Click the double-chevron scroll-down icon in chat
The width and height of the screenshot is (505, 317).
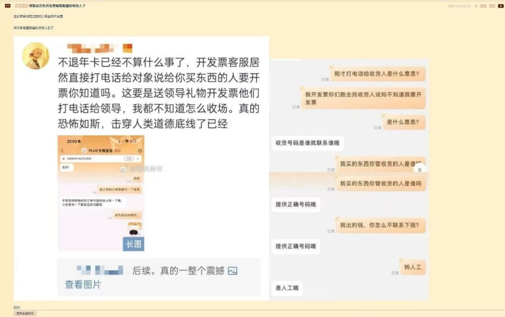click(x=419, y=169)
